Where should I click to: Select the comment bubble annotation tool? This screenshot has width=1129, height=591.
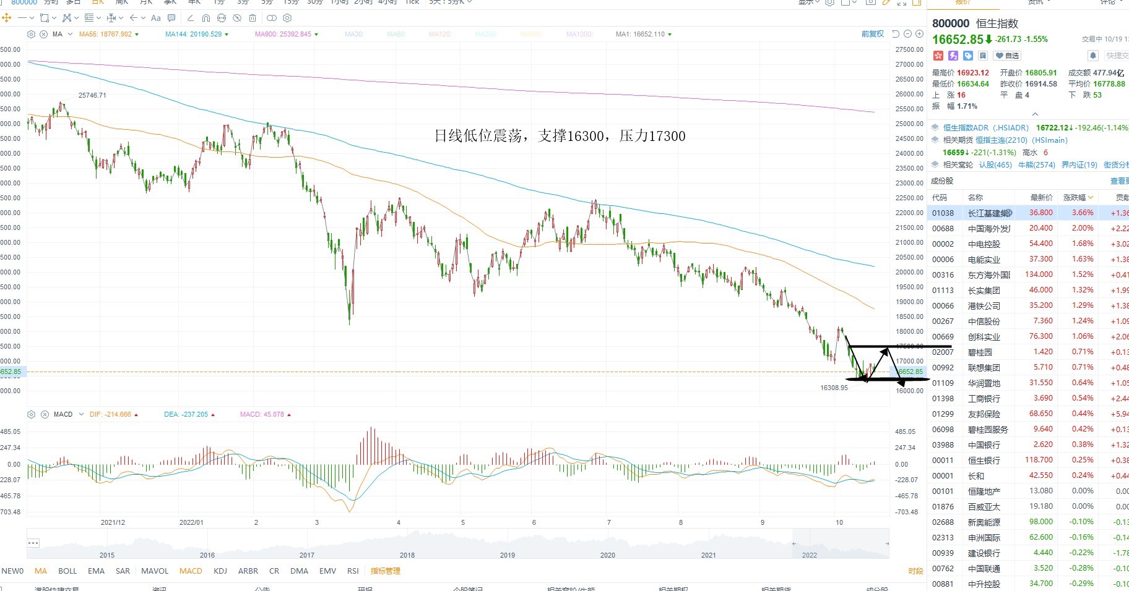[171, 18]
